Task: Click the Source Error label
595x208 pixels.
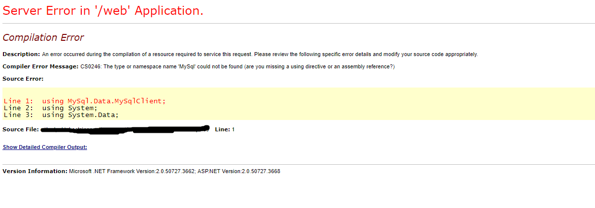Action: click(x=23, y=79)
